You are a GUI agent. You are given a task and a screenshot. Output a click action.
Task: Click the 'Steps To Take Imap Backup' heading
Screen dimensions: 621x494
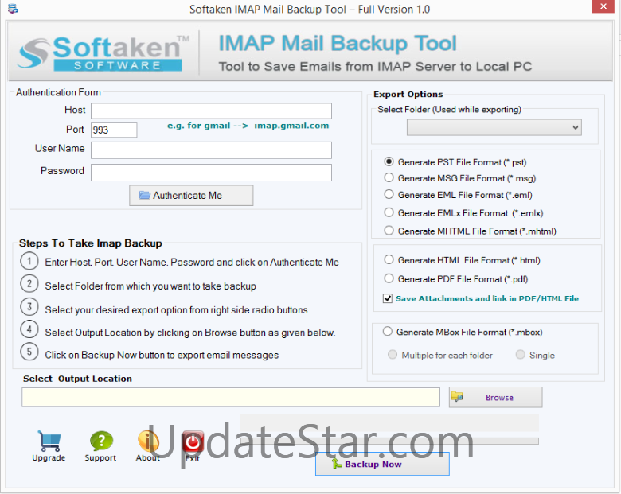[x=91, y=243]
